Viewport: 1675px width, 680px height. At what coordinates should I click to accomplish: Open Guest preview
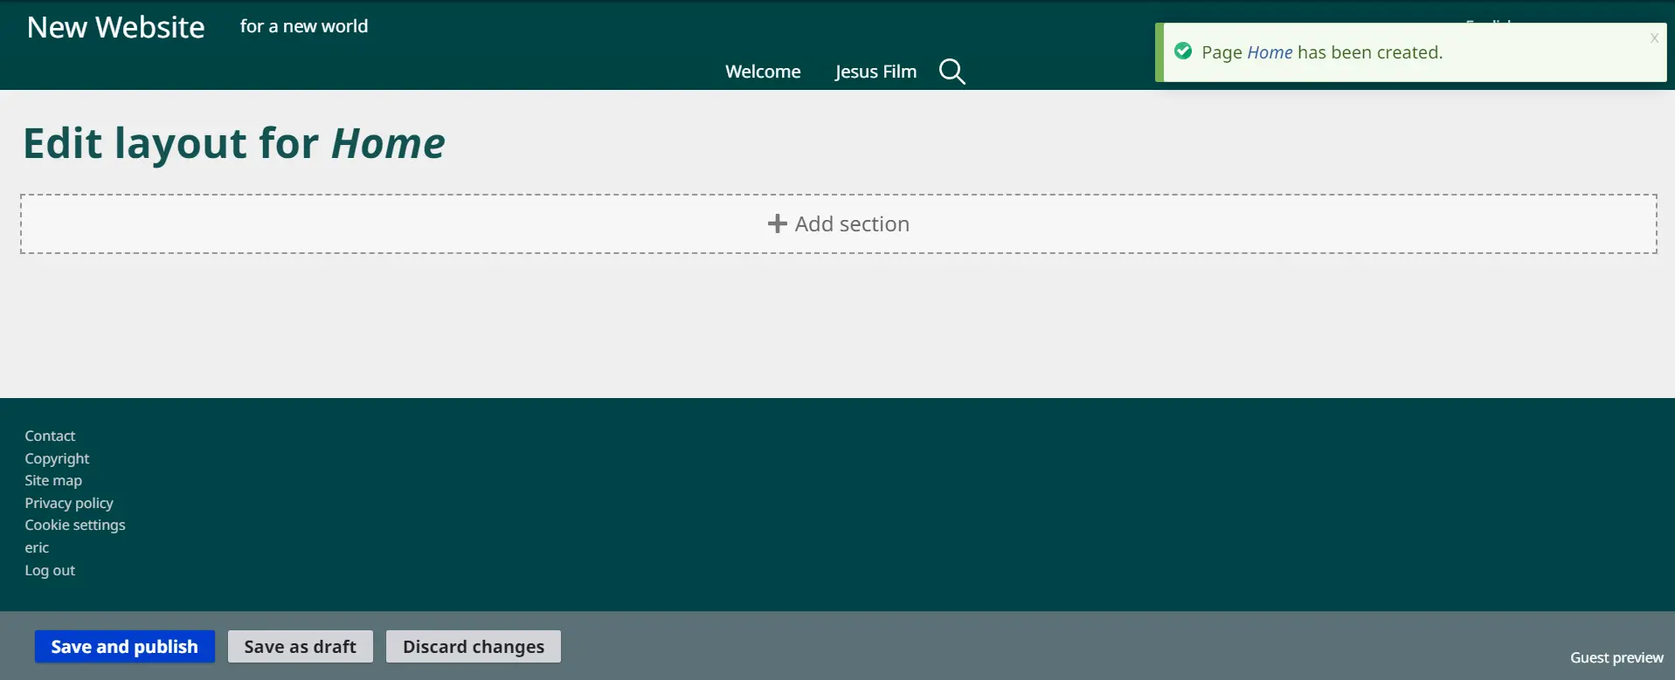click(1616, 657)
